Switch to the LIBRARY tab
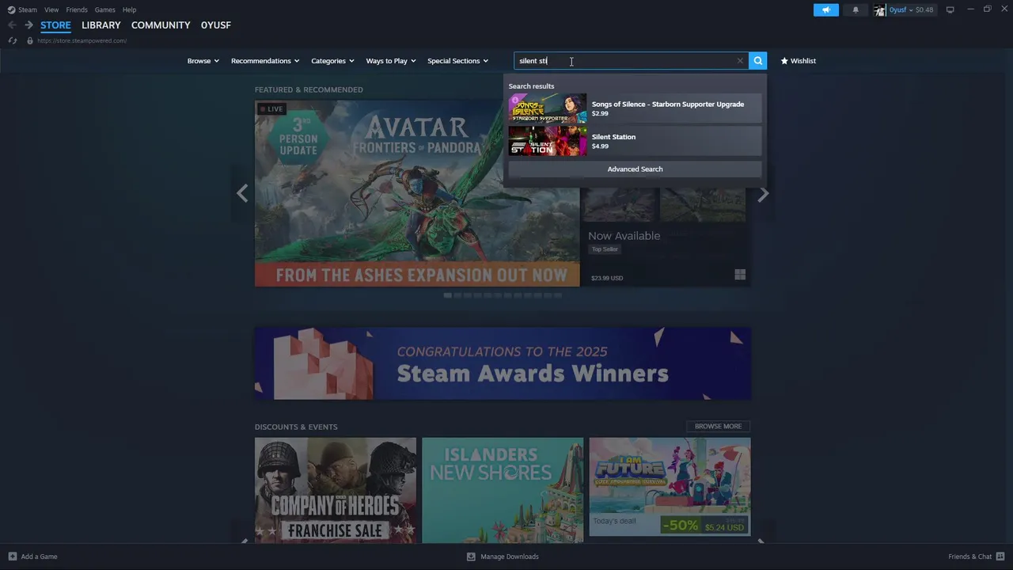The image size is (1013, 570). (101, 25)
